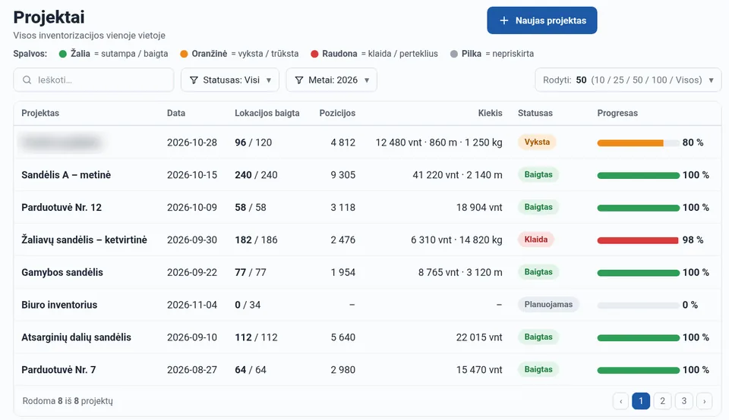Sort by the Projektas column header
Screen dimensions: 729x420
[x=40, y=113]
